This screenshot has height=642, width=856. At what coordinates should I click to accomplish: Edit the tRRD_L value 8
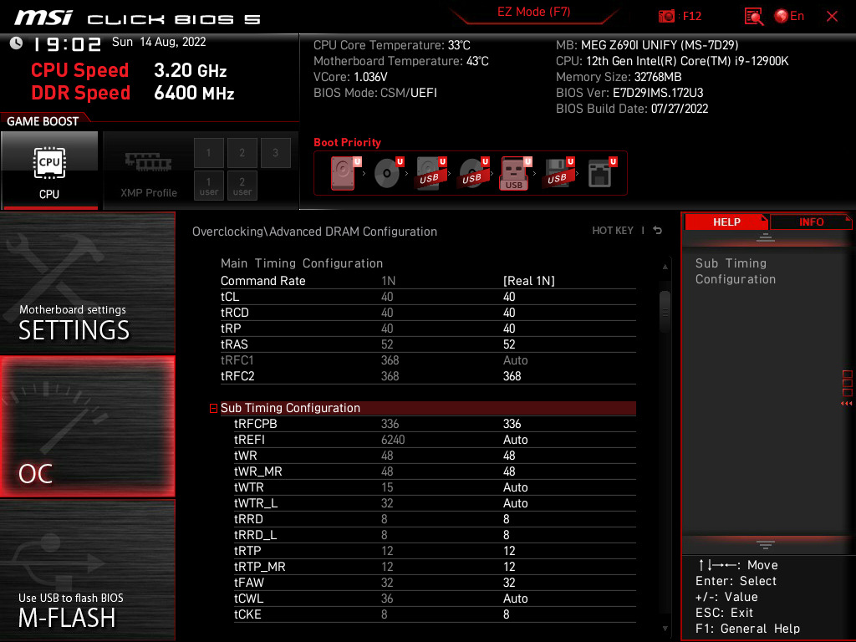coord(506,534)
